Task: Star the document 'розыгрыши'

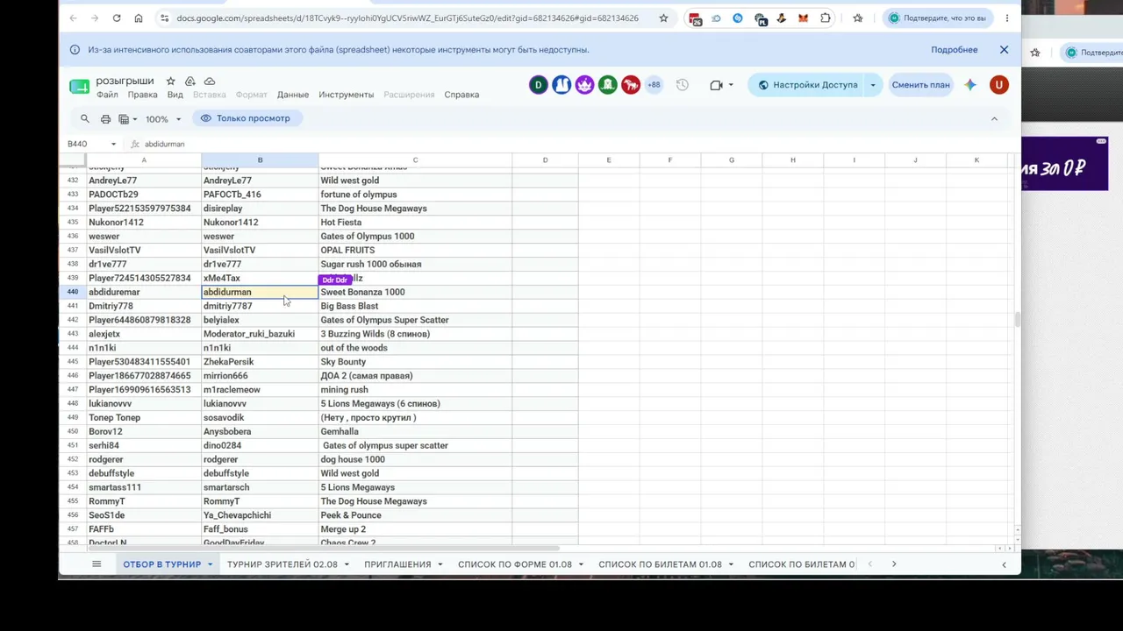Action: (171, 81)
